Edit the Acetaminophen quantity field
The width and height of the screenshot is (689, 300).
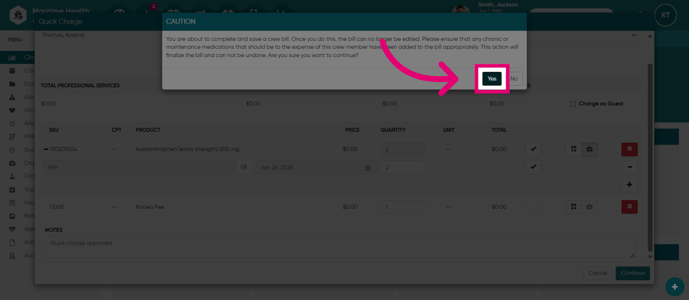[x=402, y=149]
